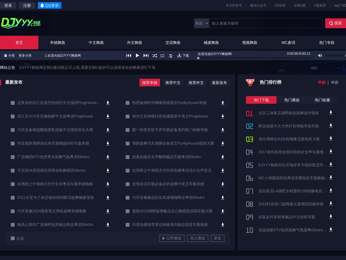
Task: Switch to the 推荐中文 tab
Action: 173,83
